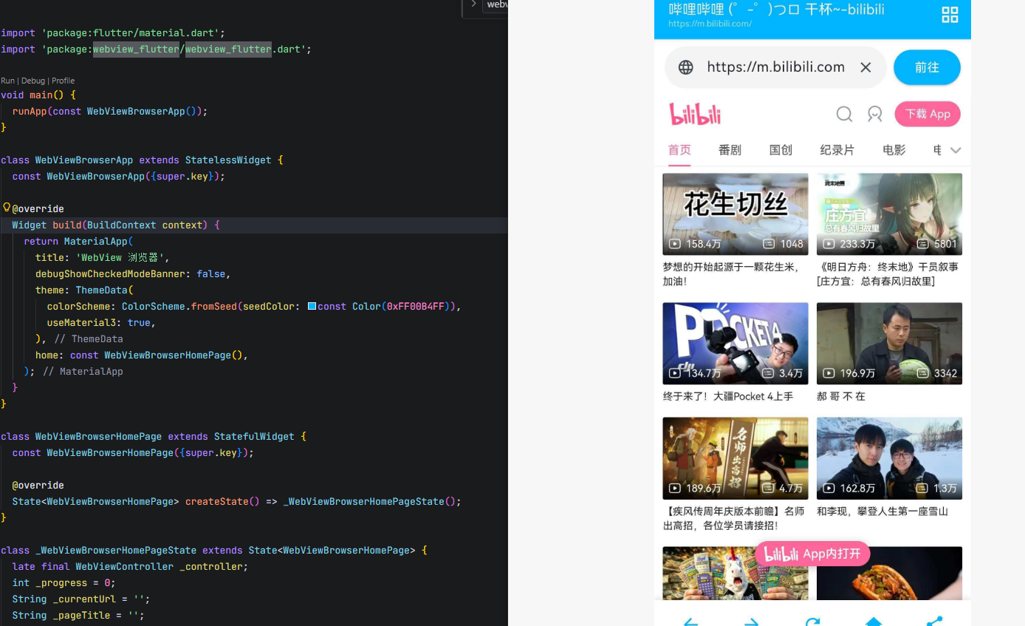Click the class WebViewBrowserApp extends StatelessWidget line

142,160
